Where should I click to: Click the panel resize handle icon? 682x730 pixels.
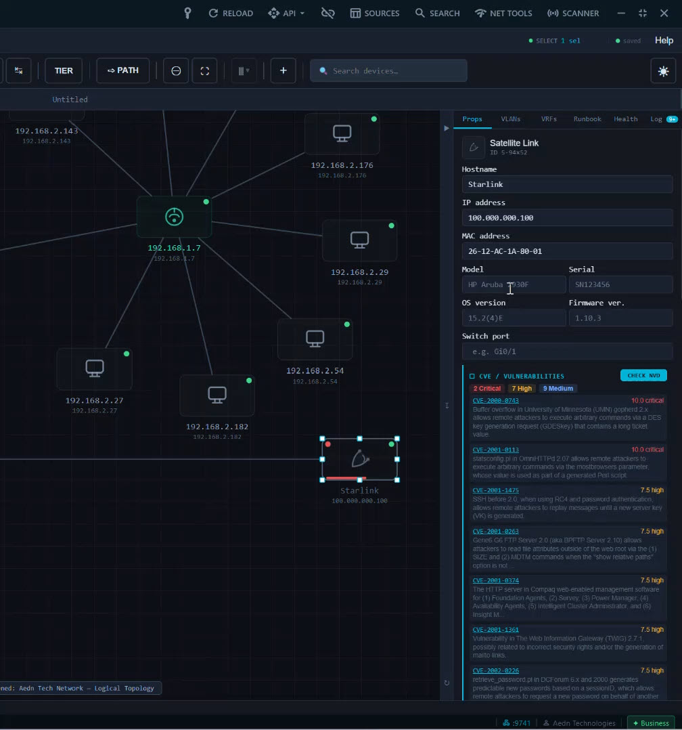(447, 406)
